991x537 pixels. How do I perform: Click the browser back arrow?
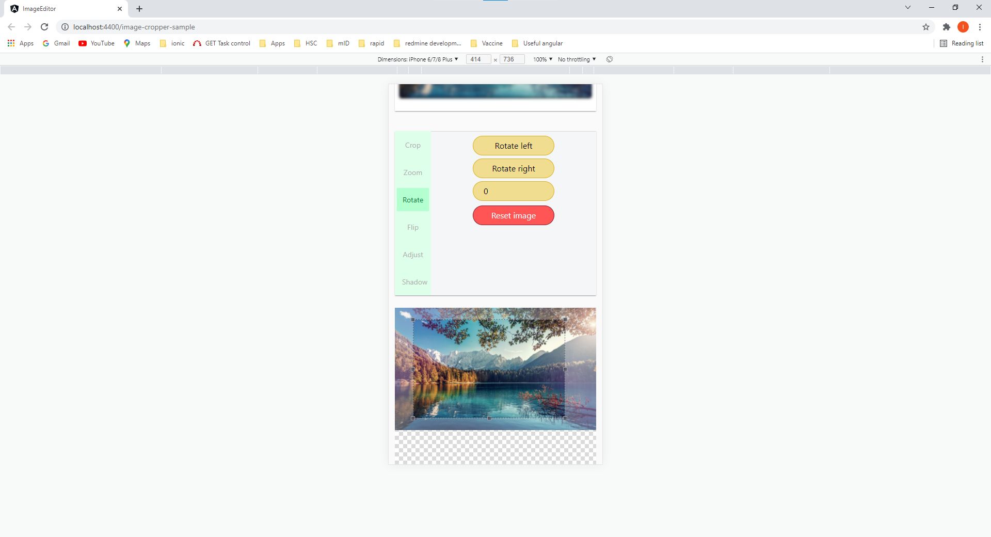click(x=11, y=27)
